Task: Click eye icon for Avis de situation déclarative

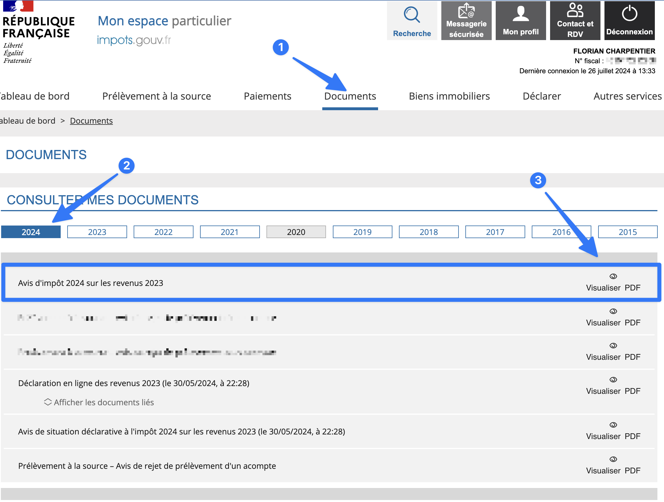Action: (613, 425)
